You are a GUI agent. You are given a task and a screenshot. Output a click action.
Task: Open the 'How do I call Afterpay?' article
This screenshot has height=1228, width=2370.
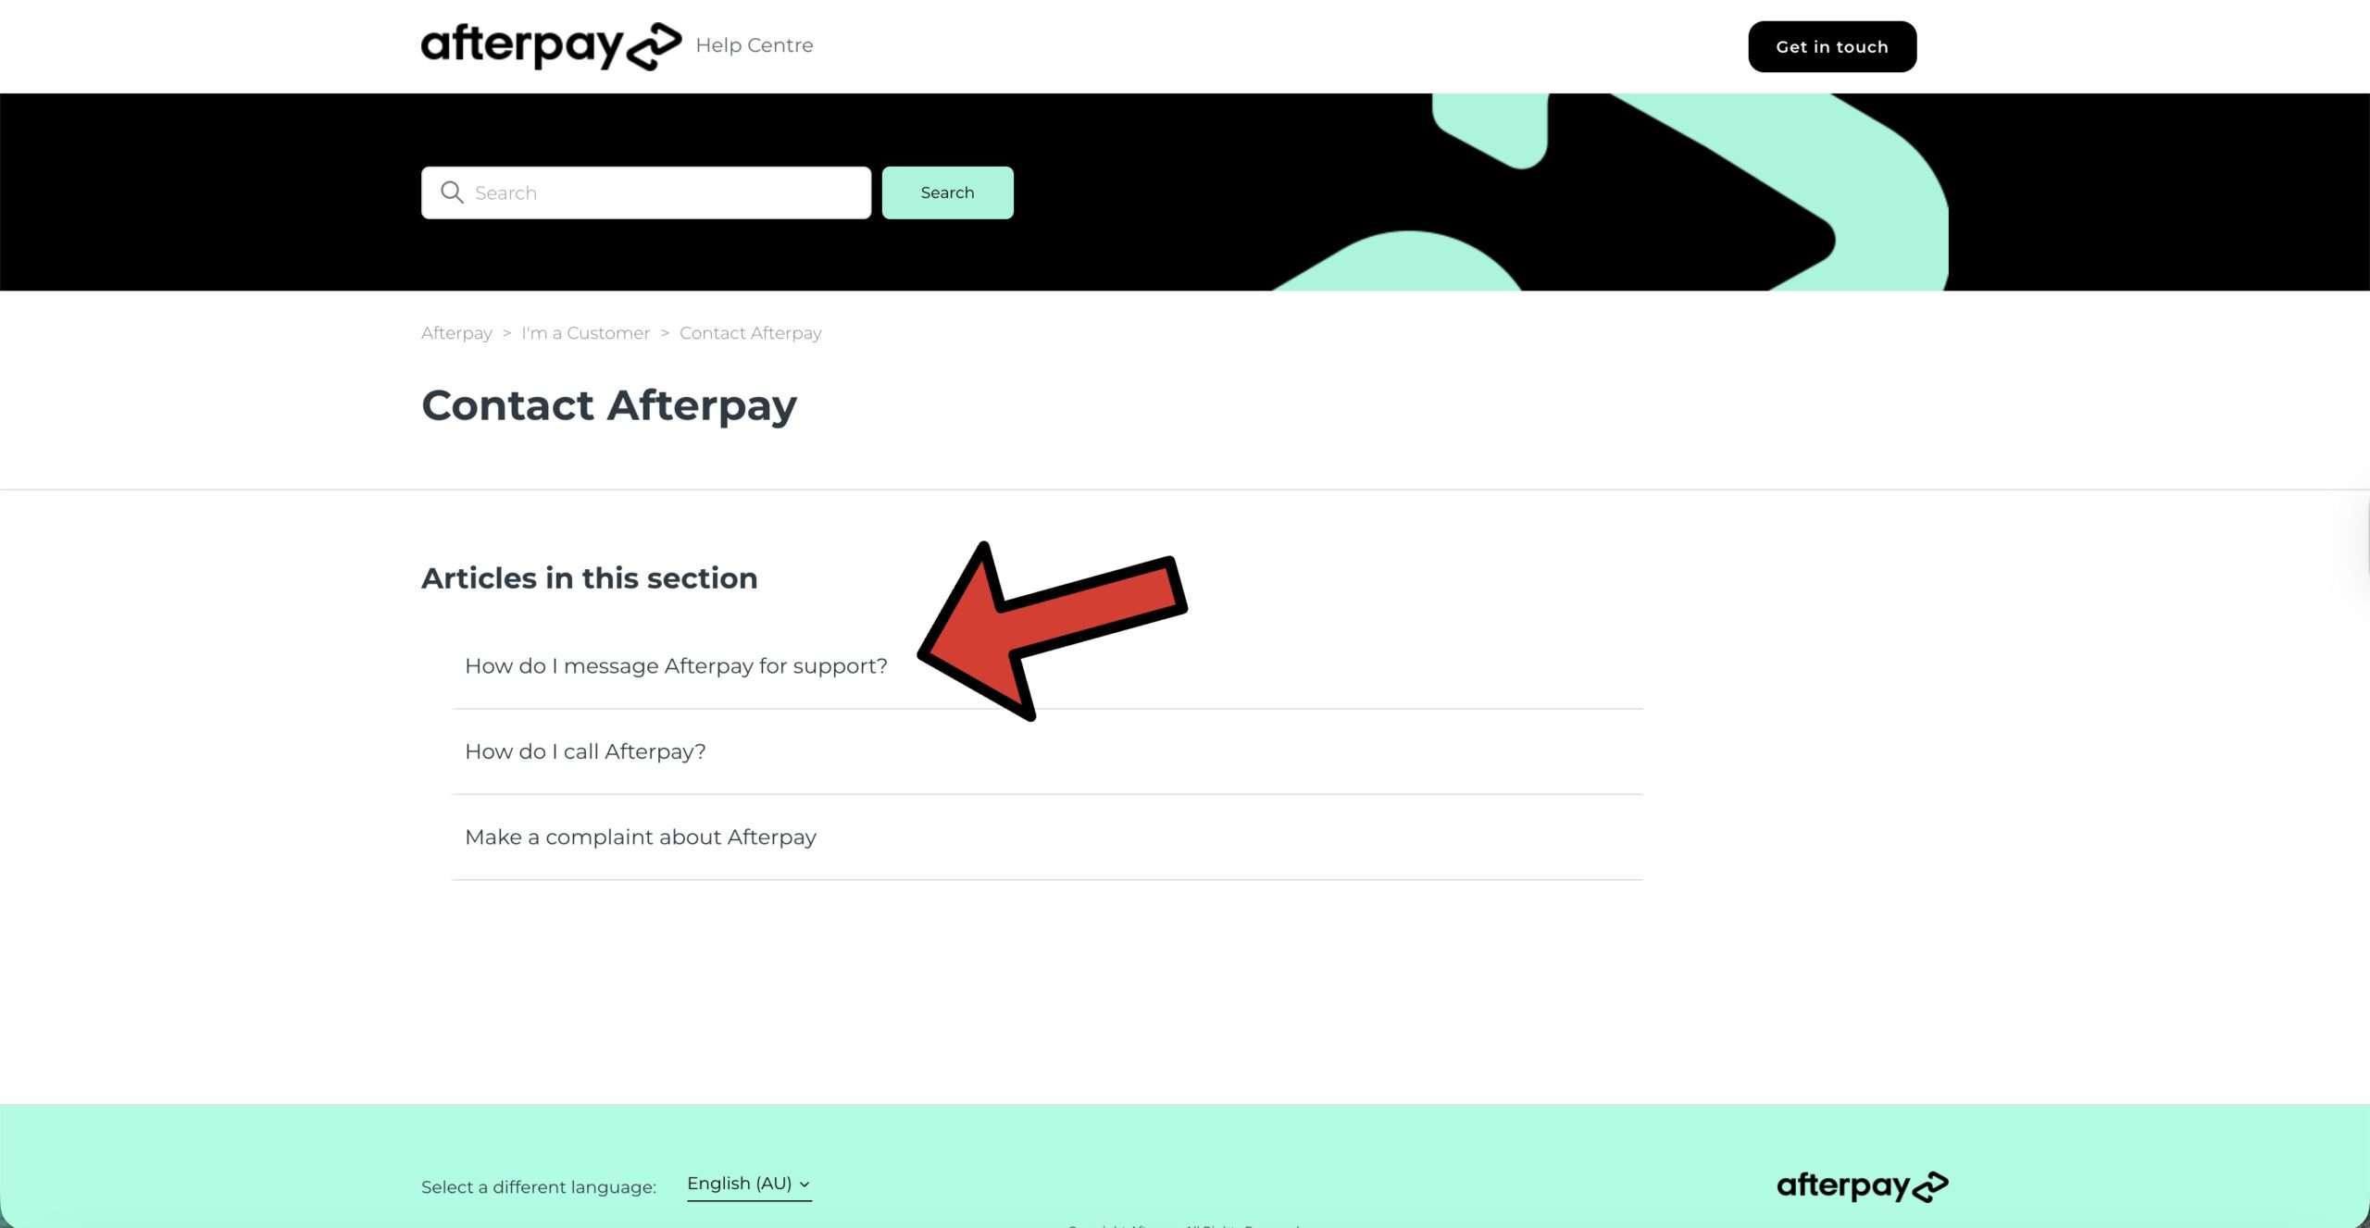[x=585, y=751]
